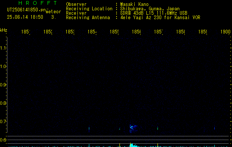Click the 0.9 frequency axis label
The image size is (232, 147).
pos(3,85)
